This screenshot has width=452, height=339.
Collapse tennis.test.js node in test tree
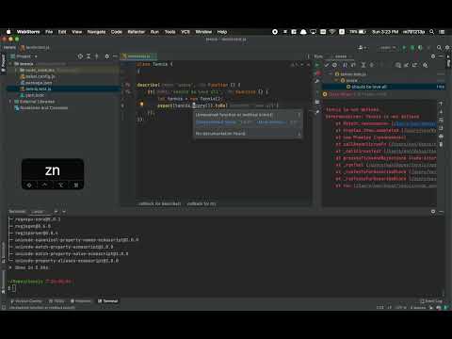(x=331, y=74)
